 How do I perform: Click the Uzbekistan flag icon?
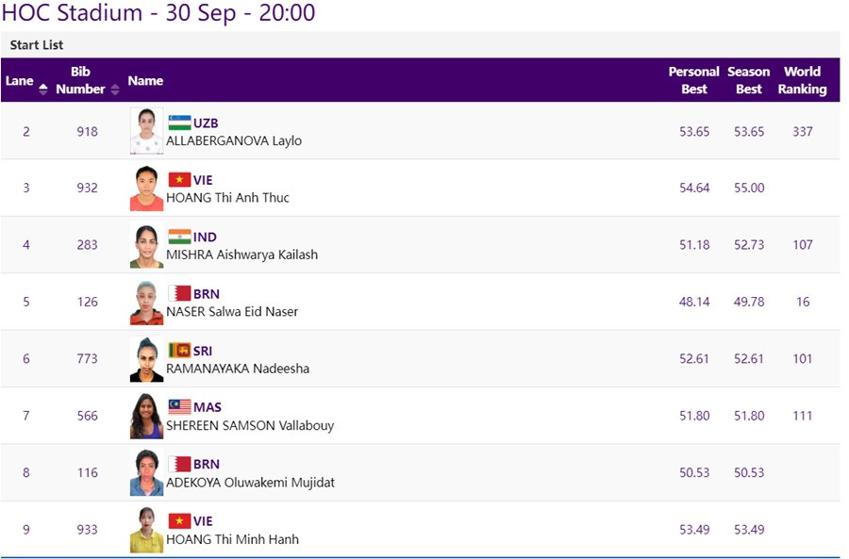[179, 123]
